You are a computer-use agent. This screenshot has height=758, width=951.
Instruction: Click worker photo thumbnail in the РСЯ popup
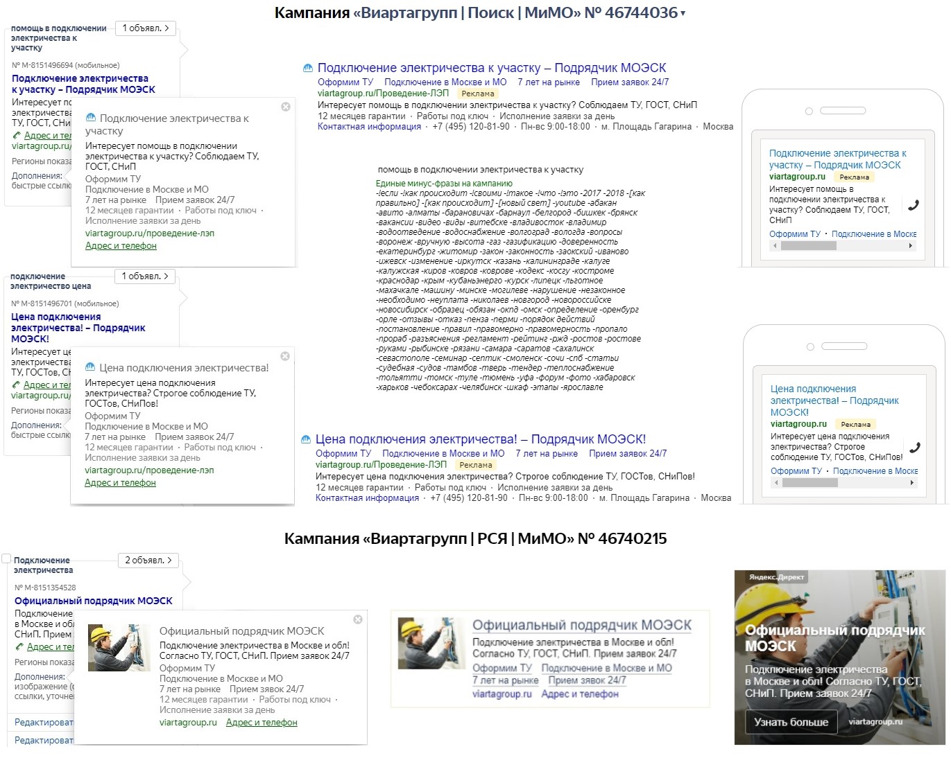click(119, 648)
